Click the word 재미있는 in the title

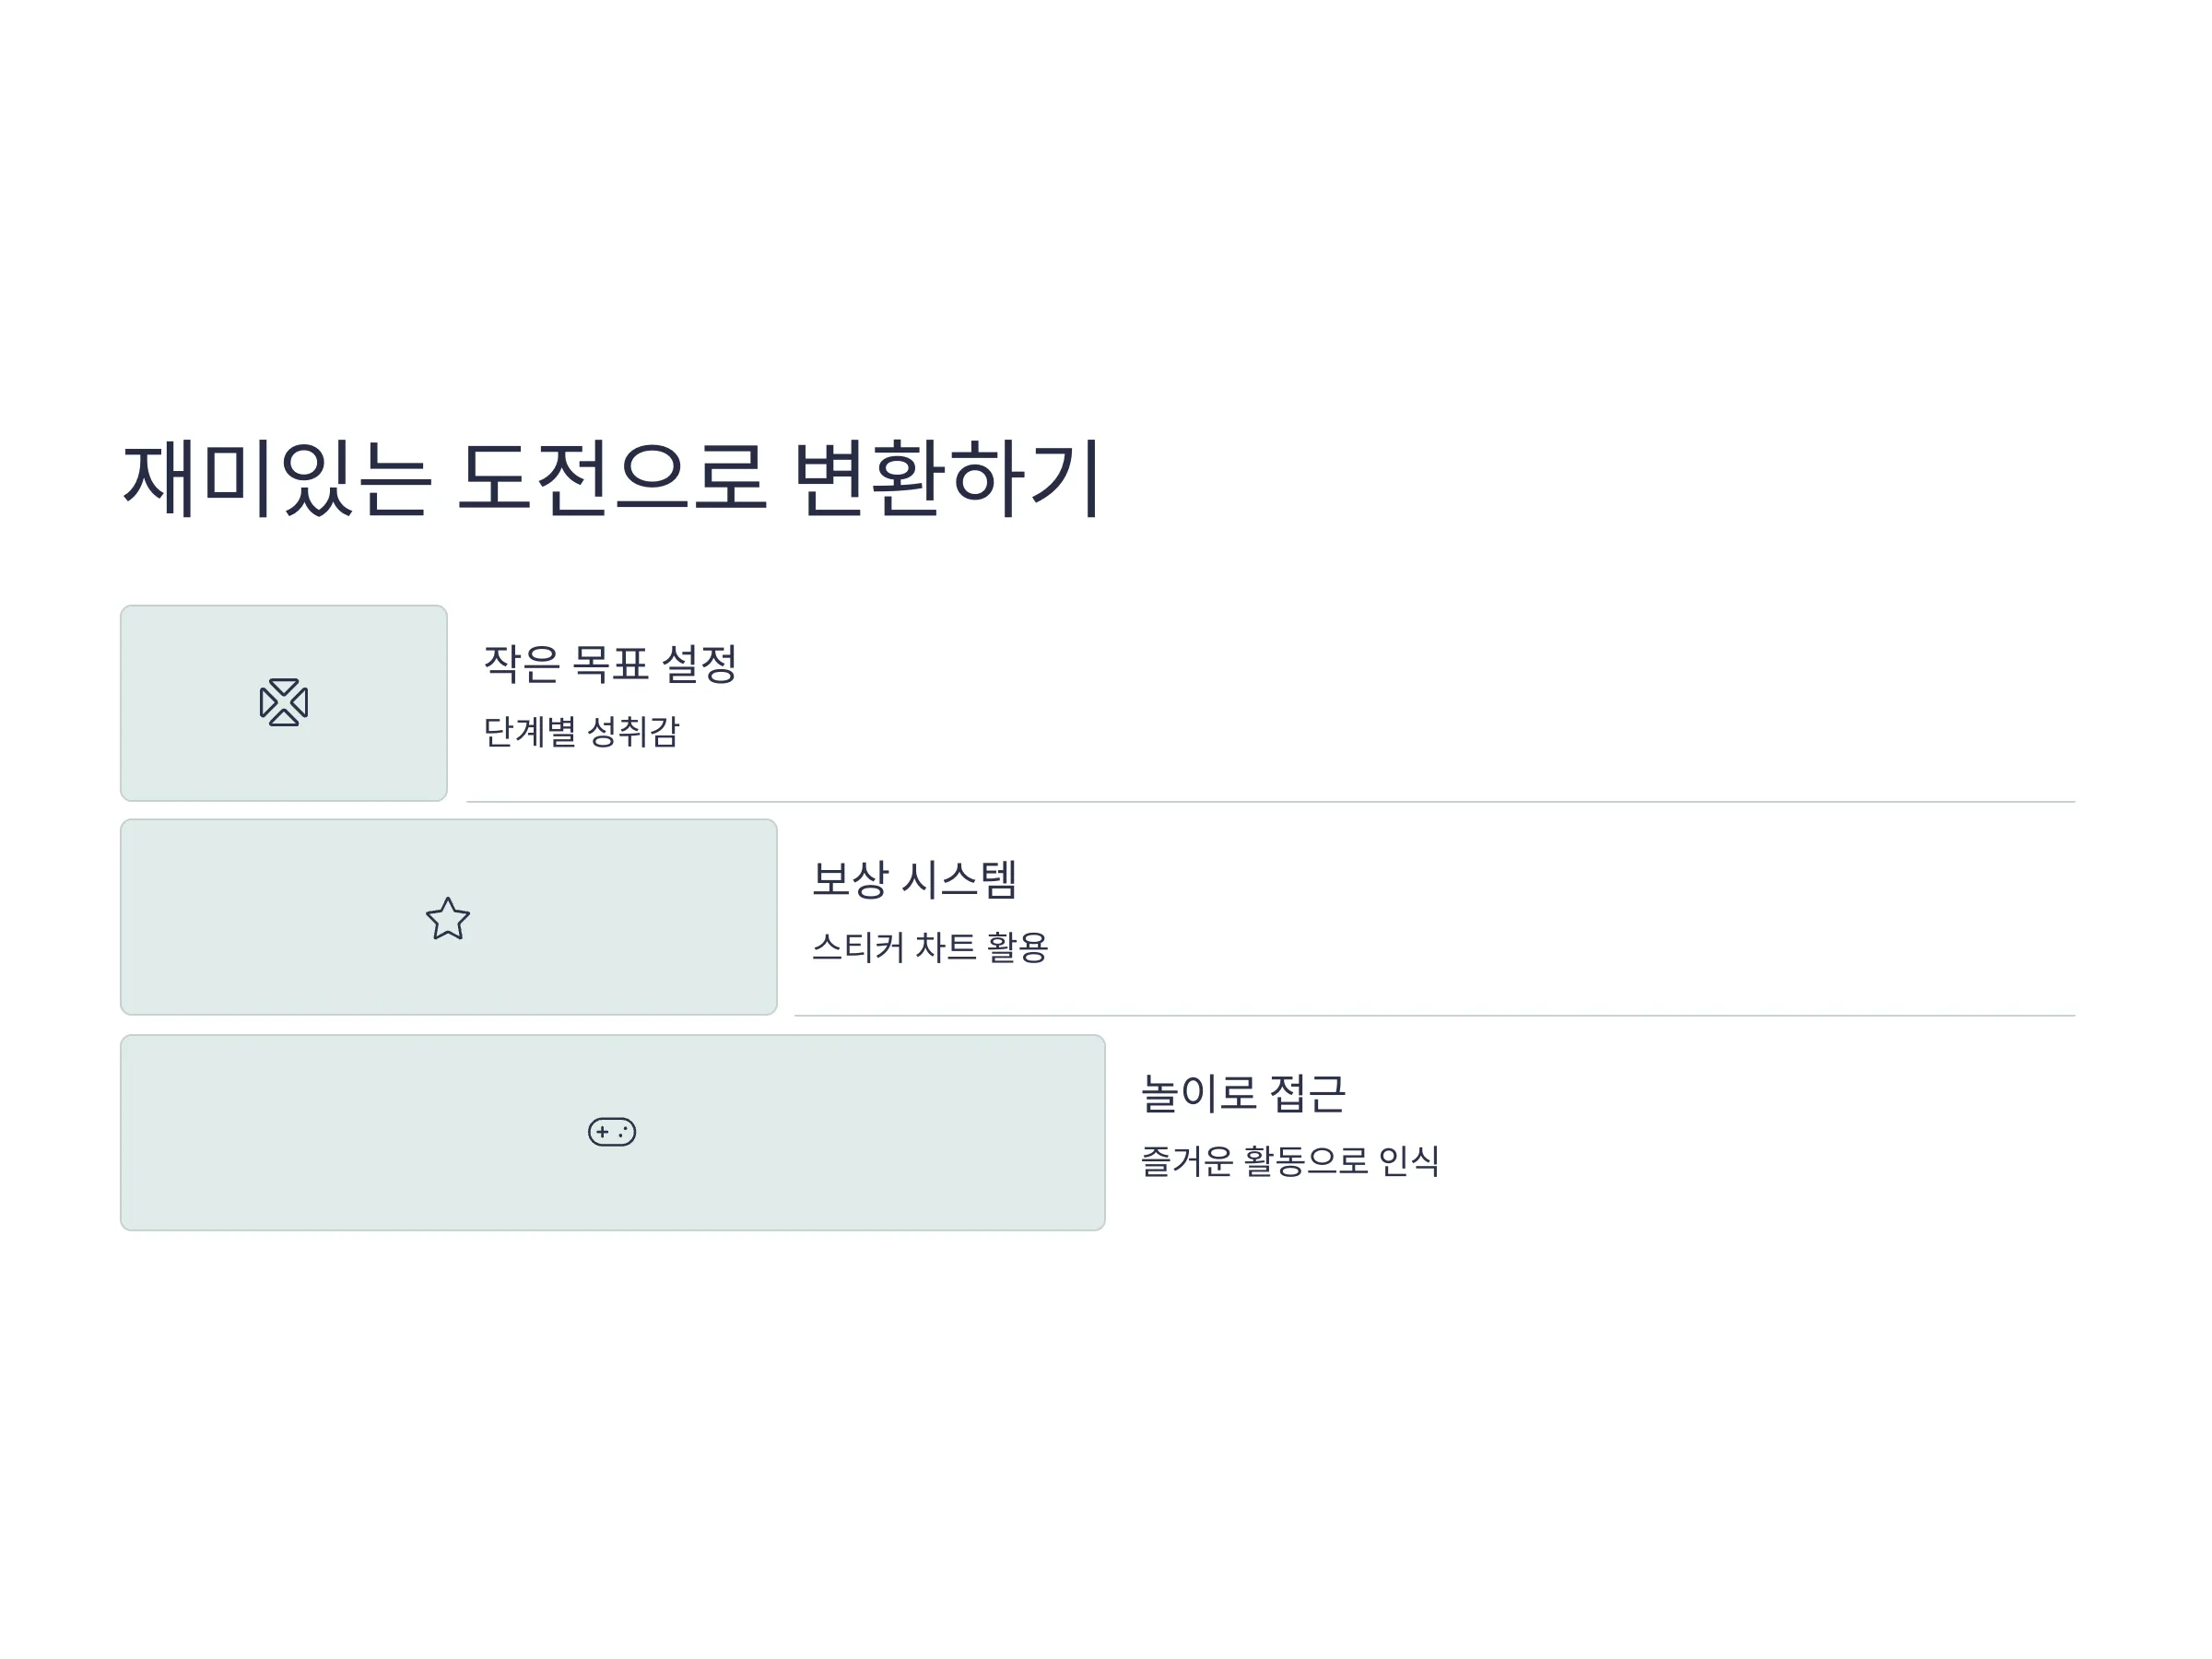(277, 478)
